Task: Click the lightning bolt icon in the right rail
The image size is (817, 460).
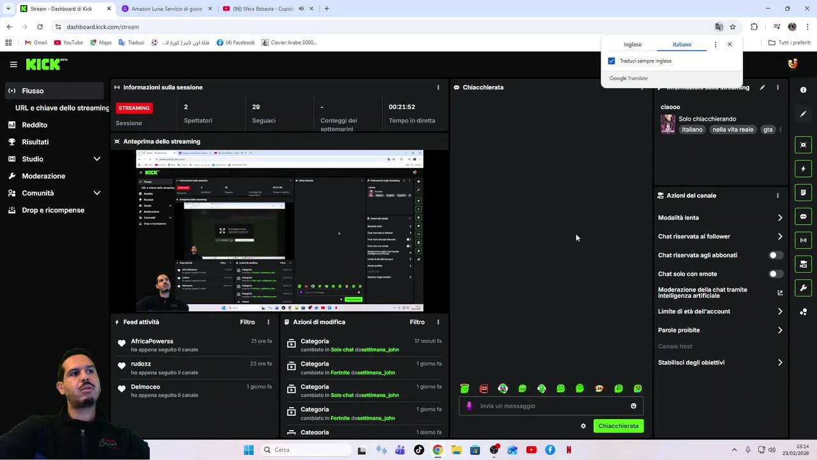Action: click(x=803, y=169)
